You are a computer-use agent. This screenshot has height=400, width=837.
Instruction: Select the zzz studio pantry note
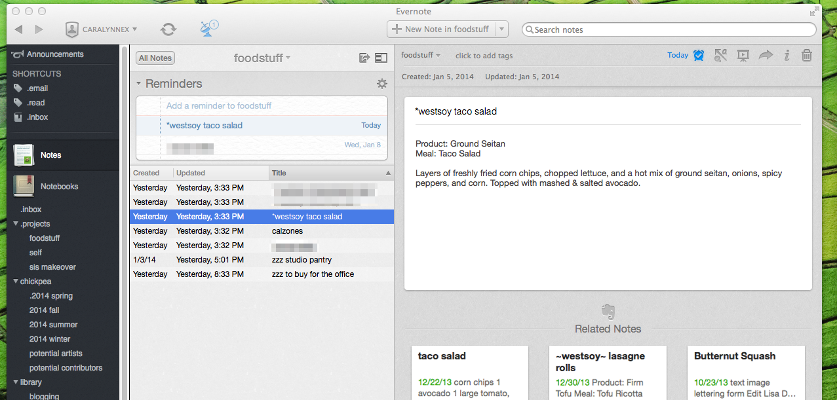click(262, 260)
